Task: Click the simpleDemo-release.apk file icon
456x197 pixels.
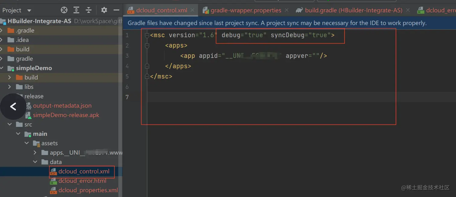Action: (x=28, y=115)
